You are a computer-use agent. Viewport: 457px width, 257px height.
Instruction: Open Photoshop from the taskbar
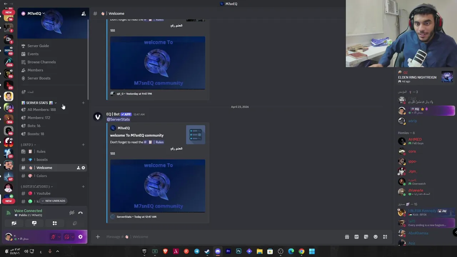click(238, 251)
